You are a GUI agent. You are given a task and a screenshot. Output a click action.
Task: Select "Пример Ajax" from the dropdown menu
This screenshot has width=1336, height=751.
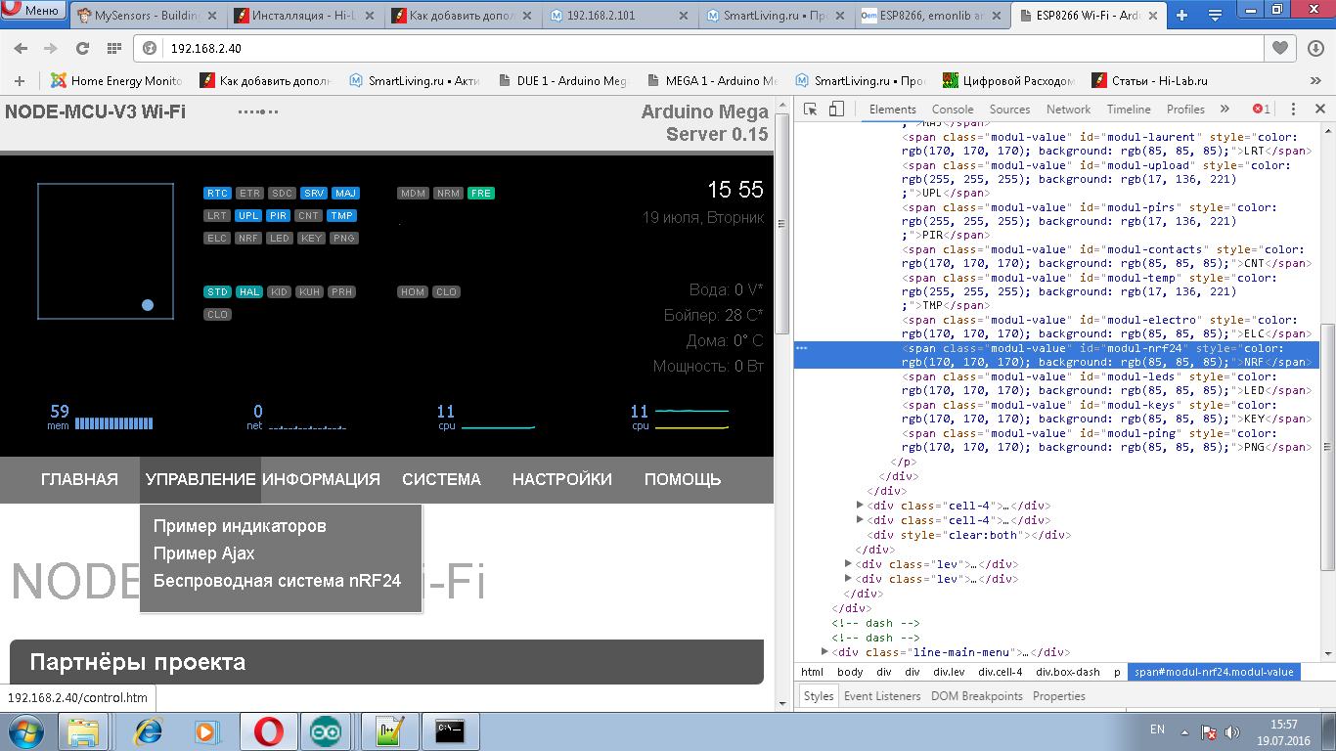click(203, 553)
